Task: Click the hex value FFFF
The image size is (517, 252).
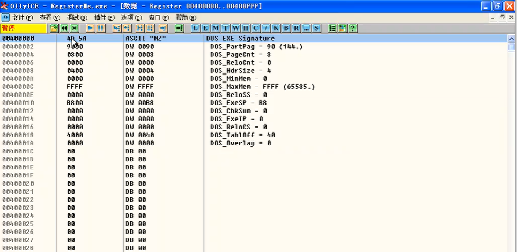Action: [x=75, y=87]
